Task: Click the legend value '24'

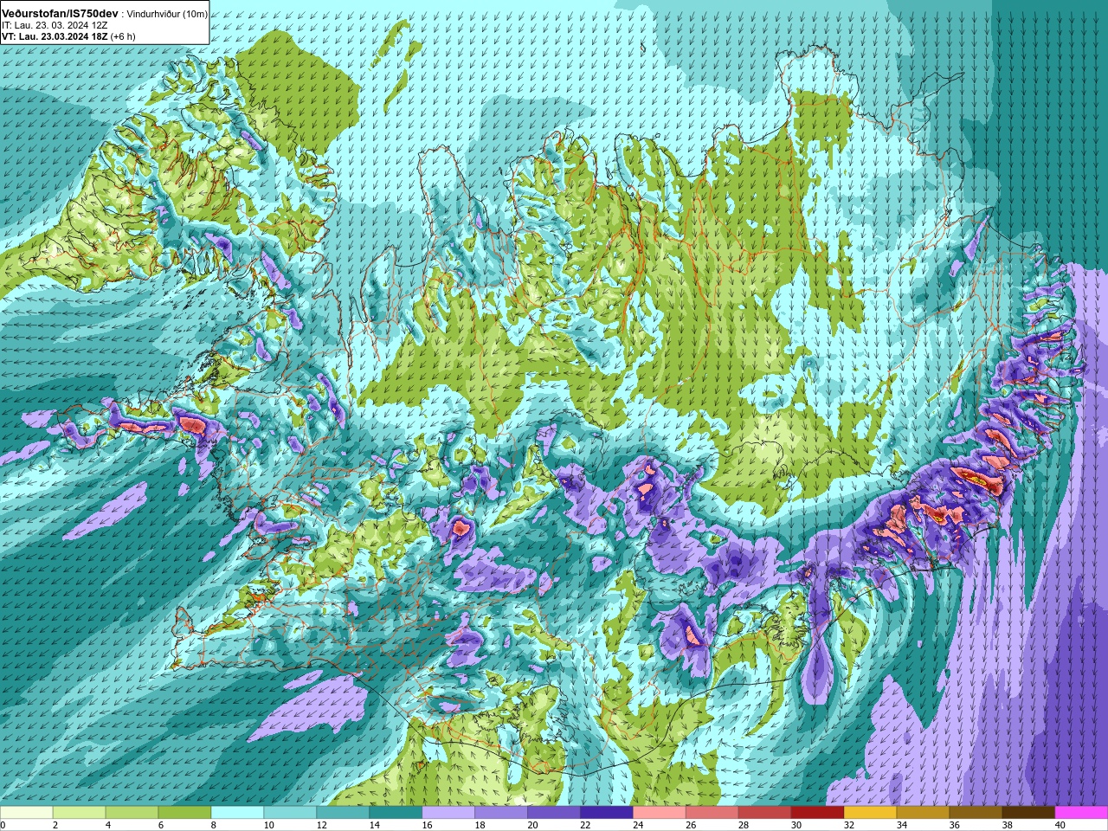Action: 639,825
